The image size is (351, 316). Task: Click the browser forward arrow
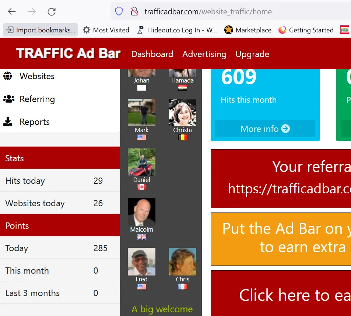(32, 11)
